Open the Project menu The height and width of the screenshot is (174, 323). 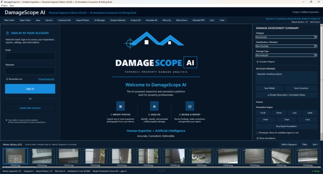click(4, 6)
